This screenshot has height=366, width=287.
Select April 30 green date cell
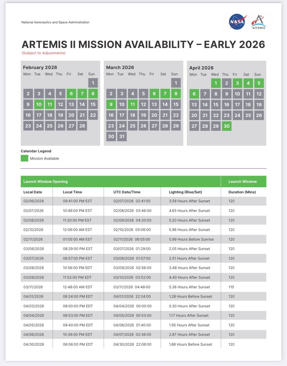click(x=226, y=126)
